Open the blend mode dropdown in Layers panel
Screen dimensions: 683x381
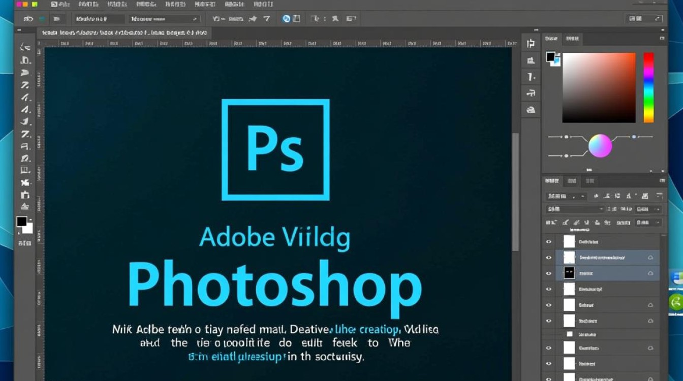574,209
